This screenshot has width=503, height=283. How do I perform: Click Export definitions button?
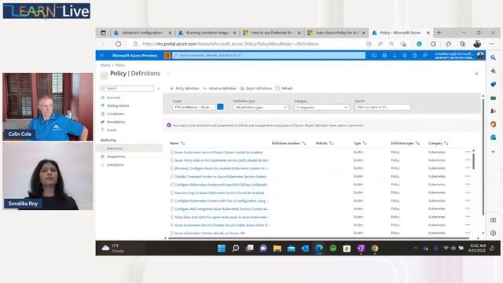[256, 88]
